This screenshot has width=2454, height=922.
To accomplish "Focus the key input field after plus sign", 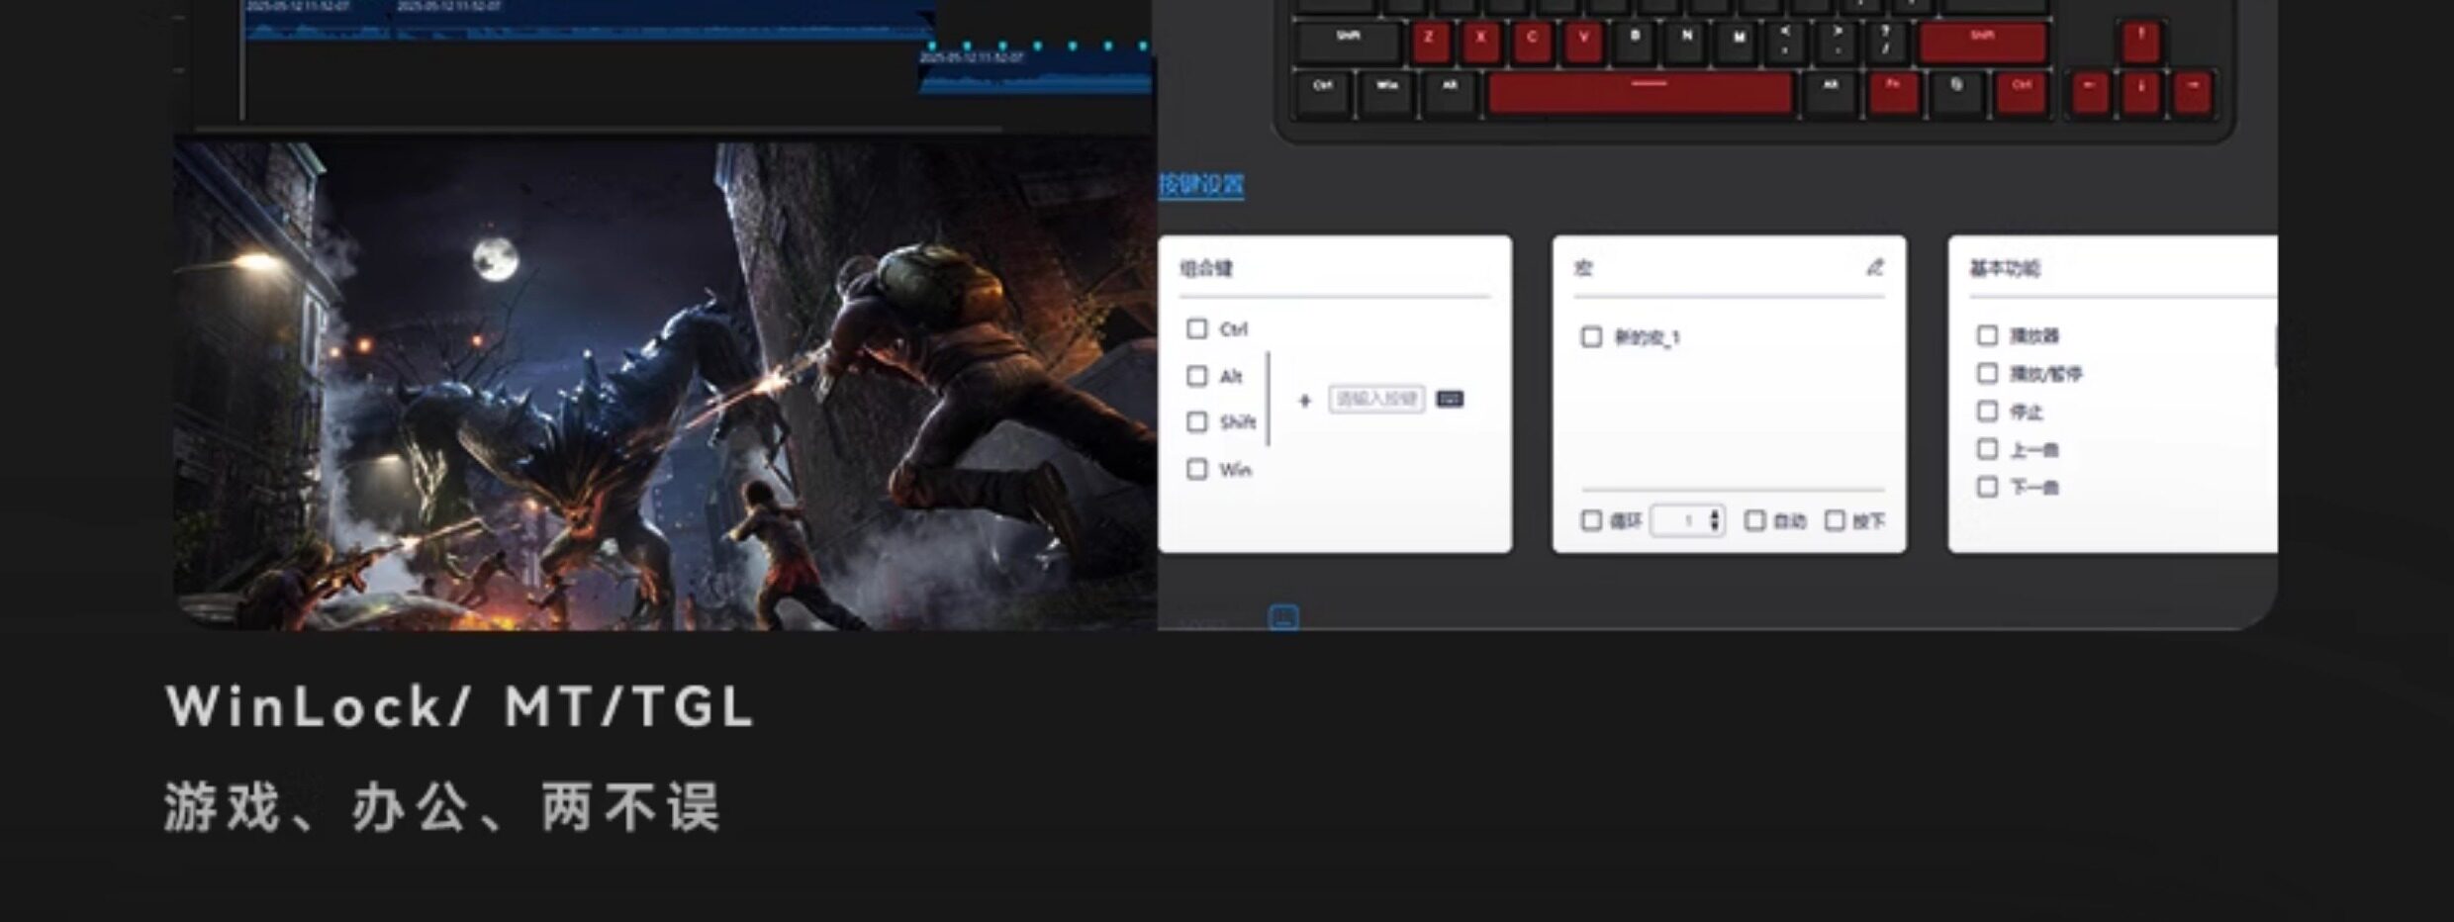I will pyautogui.click(x=1376, y=399).
